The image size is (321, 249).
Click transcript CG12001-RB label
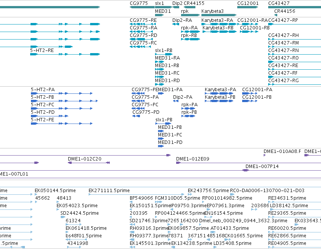click(255, 28)
